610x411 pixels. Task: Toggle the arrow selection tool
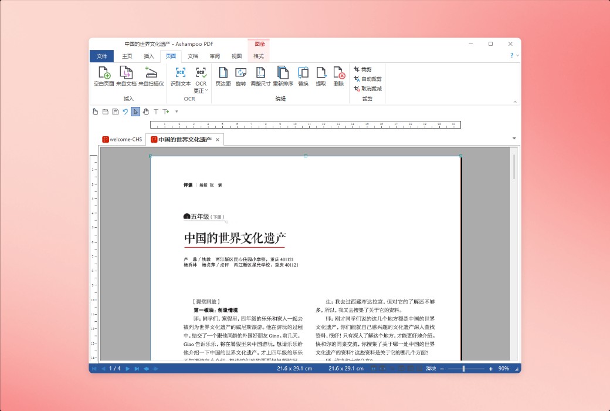click(x=135, y=112)
